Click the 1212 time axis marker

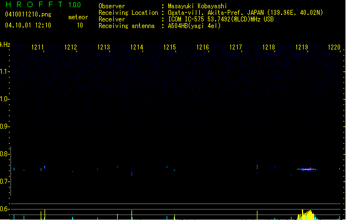coord(70,47)
